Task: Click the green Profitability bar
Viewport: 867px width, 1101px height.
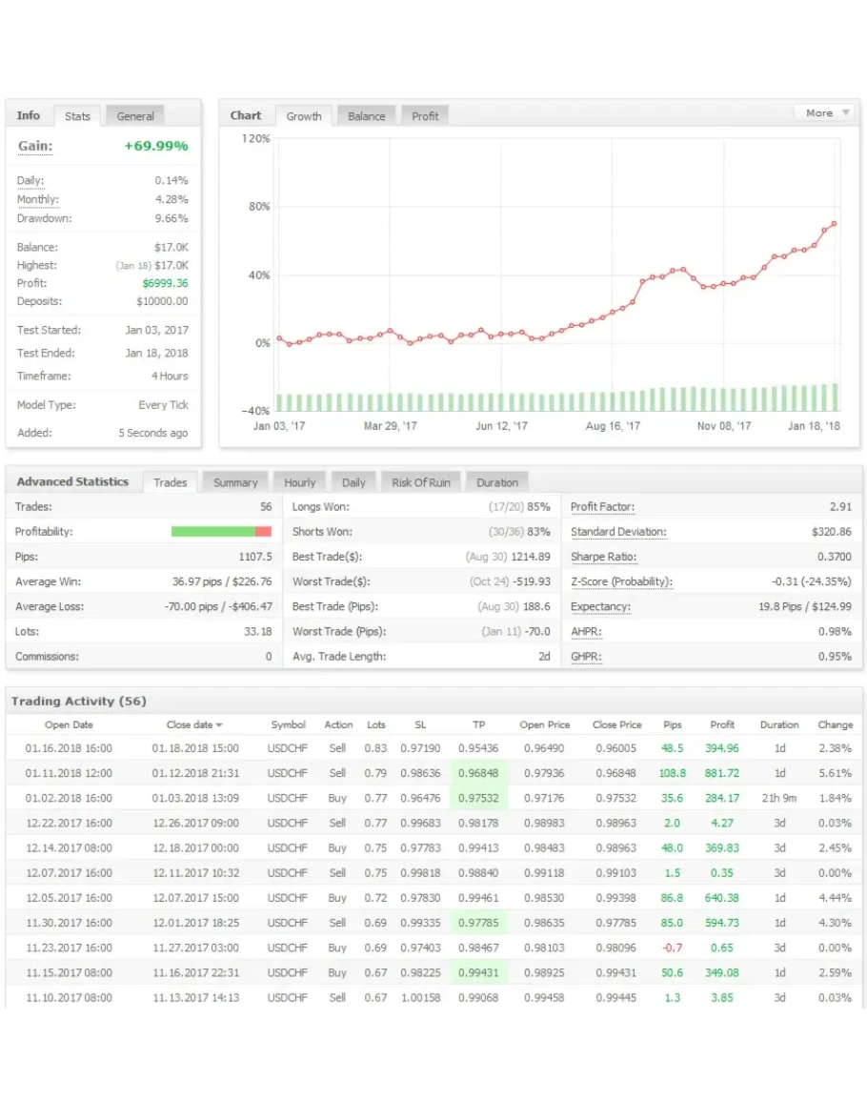Action: click(x=212, y=532)
